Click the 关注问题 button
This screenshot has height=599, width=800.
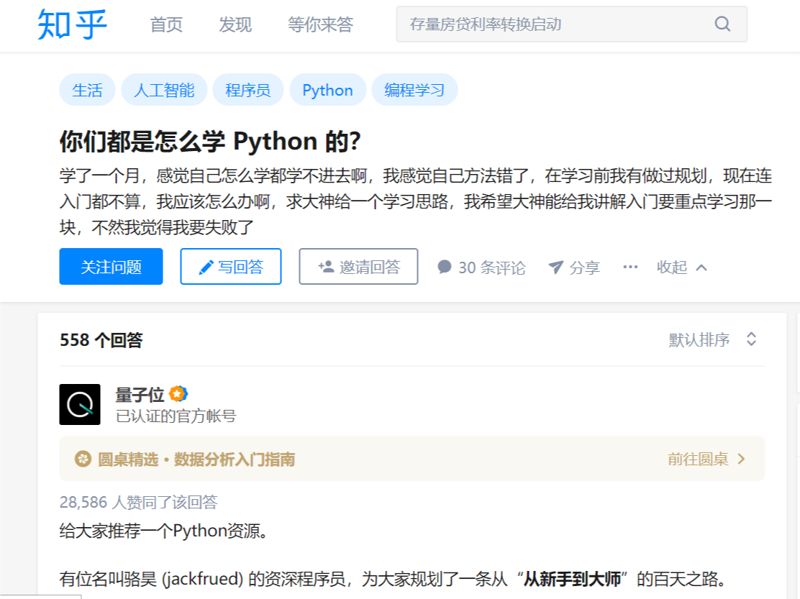[x=111, y=267]
